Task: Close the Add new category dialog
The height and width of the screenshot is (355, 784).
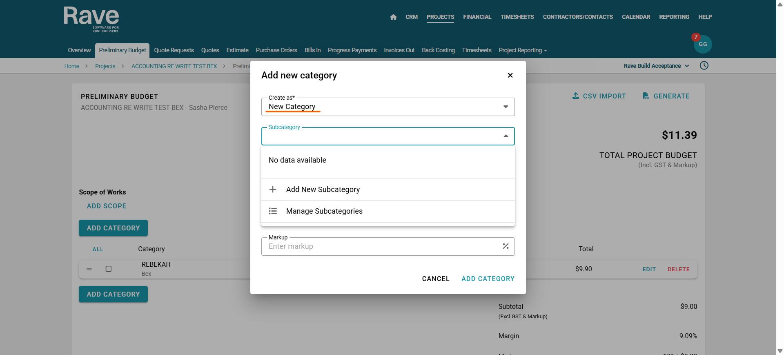Action: coord(510,75)
